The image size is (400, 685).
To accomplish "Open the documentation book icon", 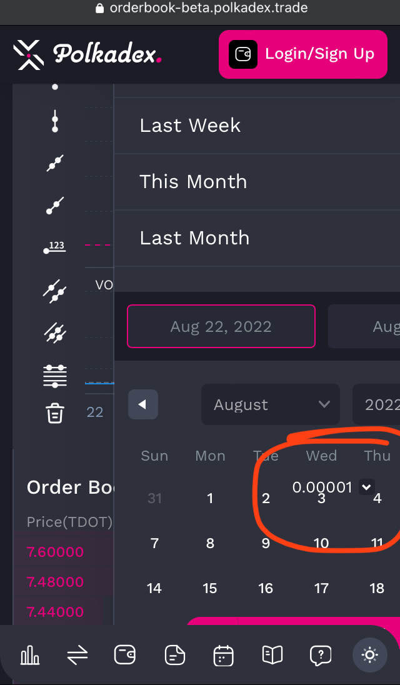I will point(272,655).
